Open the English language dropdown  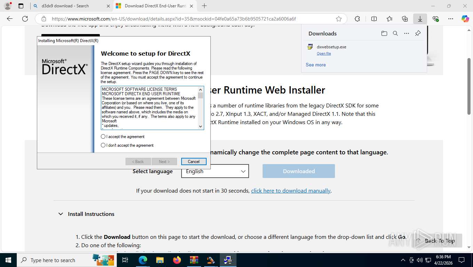pyautogui.click(x=215, y=171)
